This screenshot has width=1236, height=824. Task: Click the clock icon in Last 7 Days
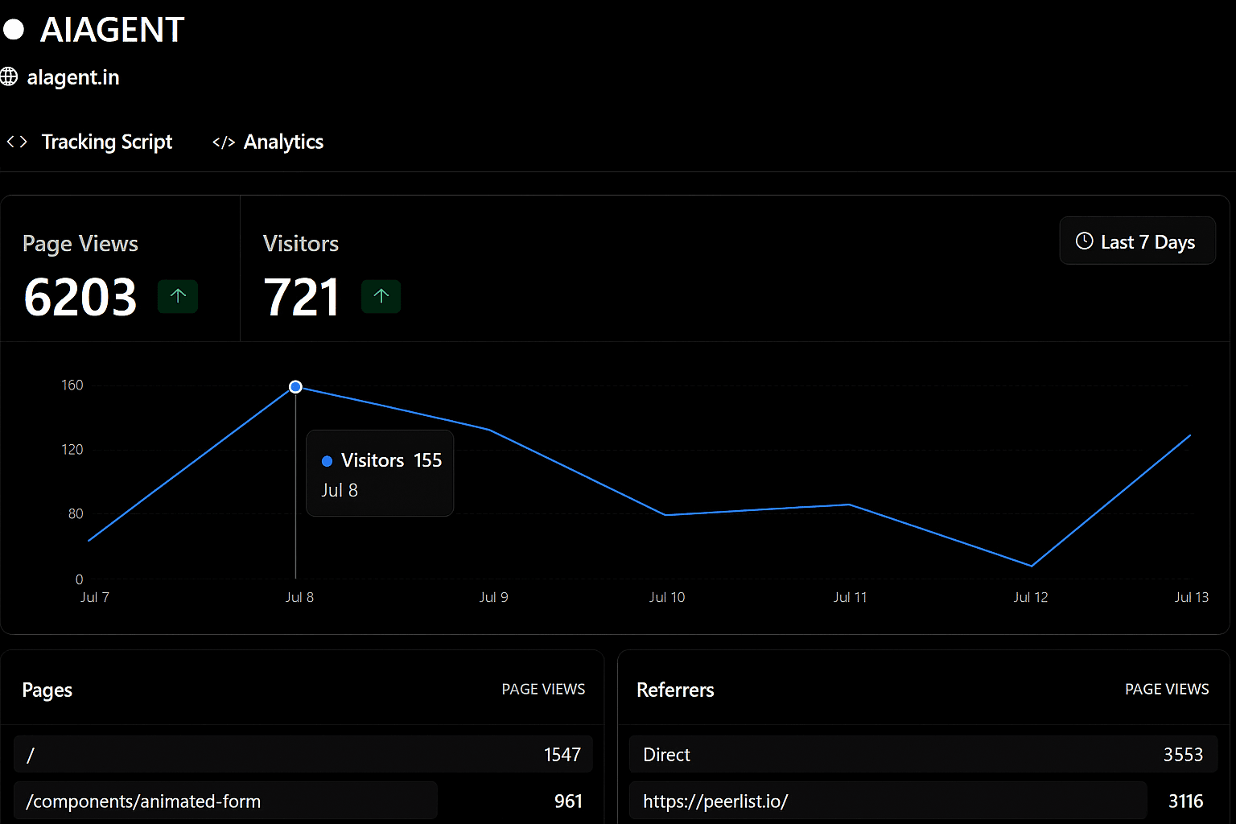click(1084, 241)
